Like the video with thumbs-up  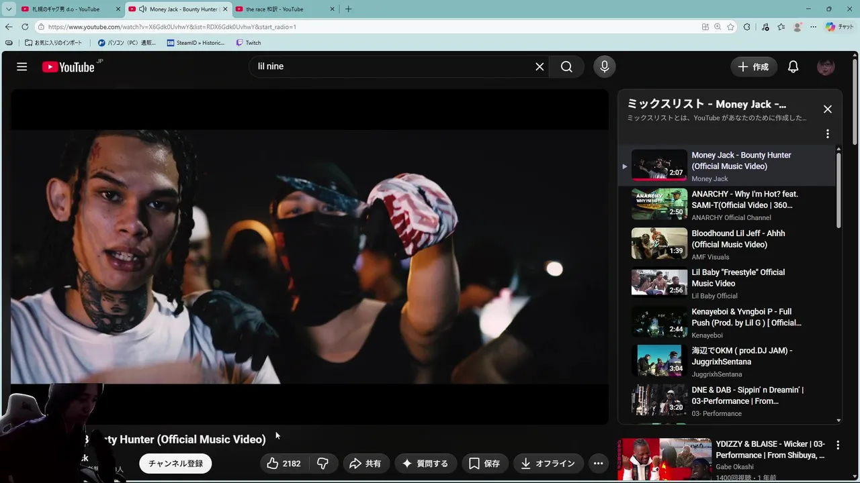click(284, 464)
